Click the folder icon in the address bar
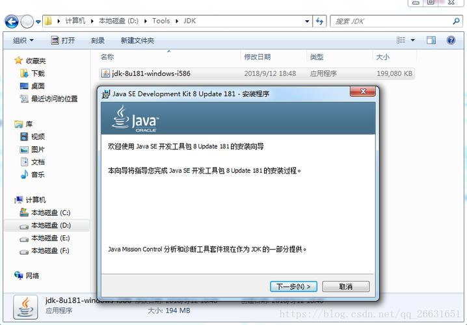 (x=48, y=21)
